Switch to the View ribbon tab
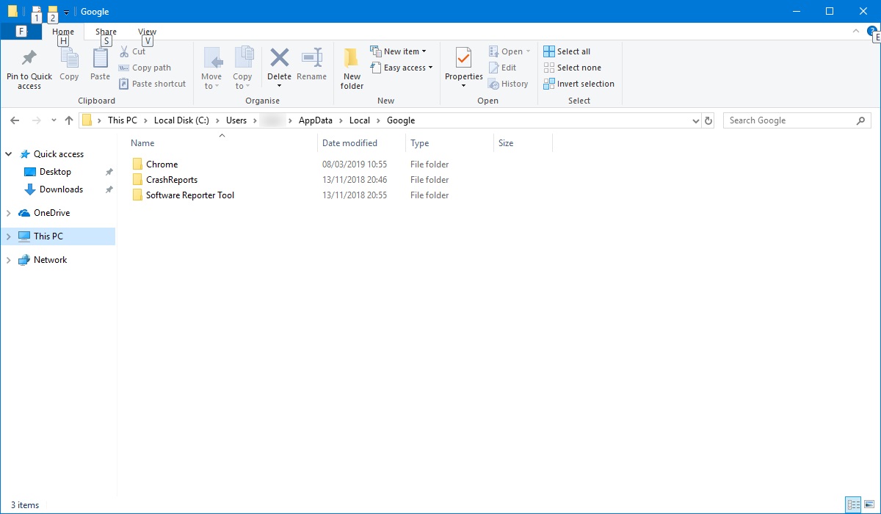This screenshot has height=514, width=881. pos(147,32)
